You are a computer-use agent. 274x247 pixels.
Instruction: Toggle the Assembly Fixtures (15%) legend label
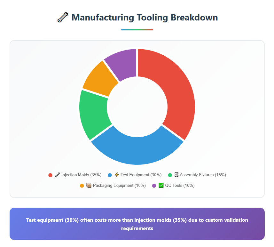[x=203, y=175]
